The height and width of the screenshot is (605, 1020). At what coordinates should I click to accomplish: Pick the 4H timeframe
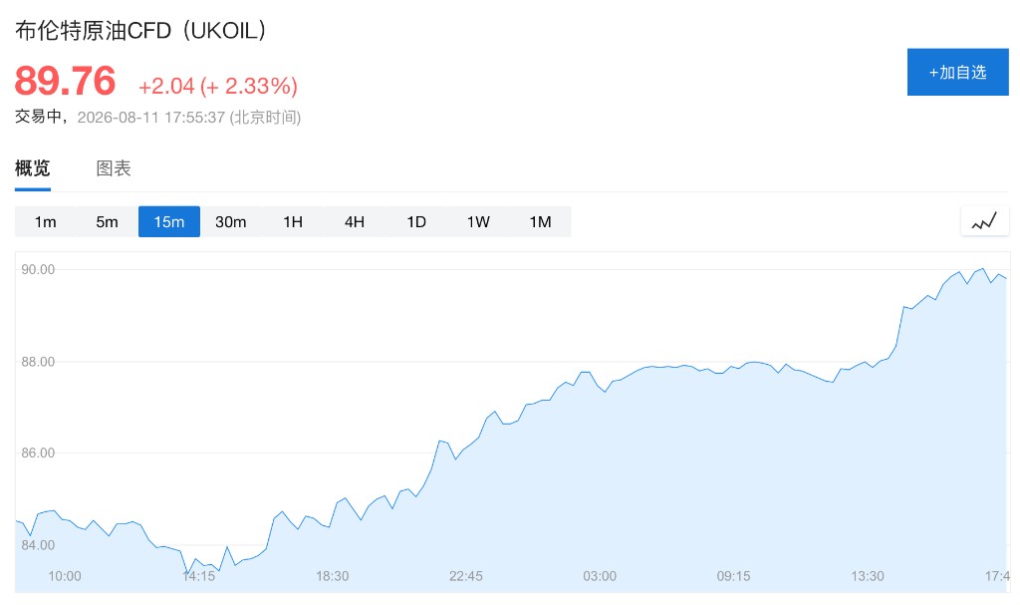pos(355,222)
